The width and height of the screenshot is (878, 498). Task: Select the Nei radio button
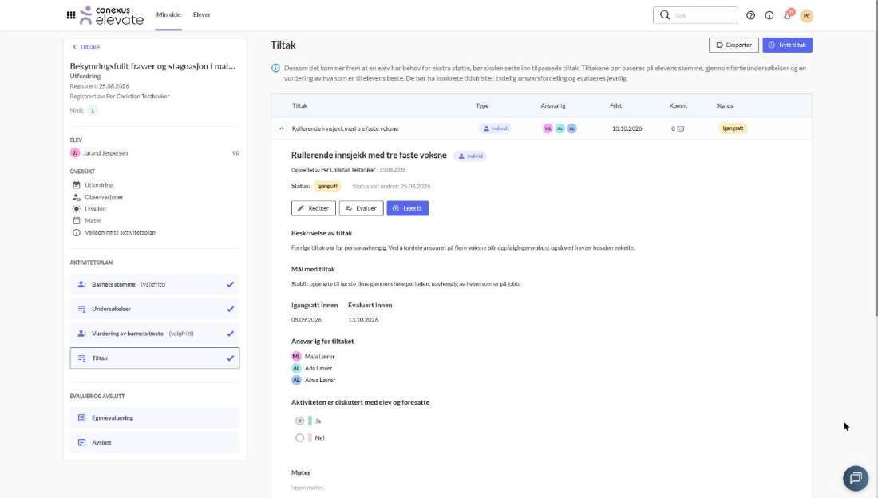pos(299,437)
